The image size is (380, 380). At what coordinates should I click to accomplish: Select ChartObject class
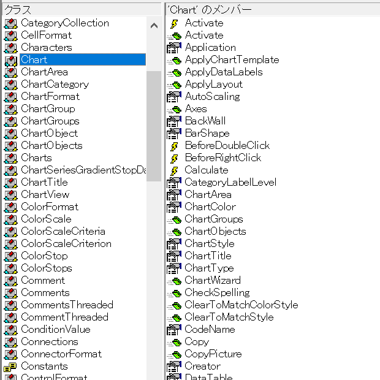[x=49, y=133]
